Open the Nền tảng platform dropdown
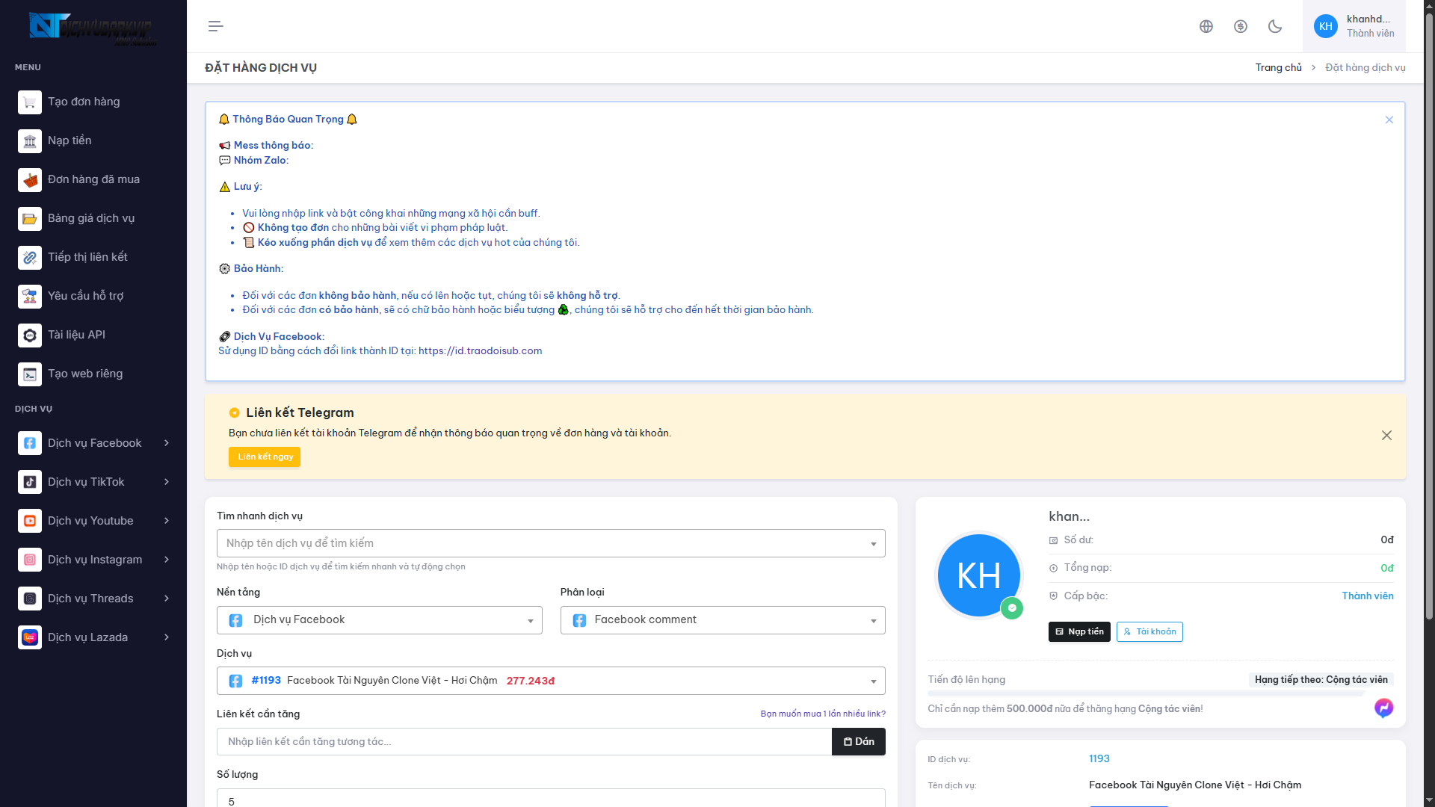The width and height of the screenshot is (1435, 807). pyautogui.click(x=379, y=620)
